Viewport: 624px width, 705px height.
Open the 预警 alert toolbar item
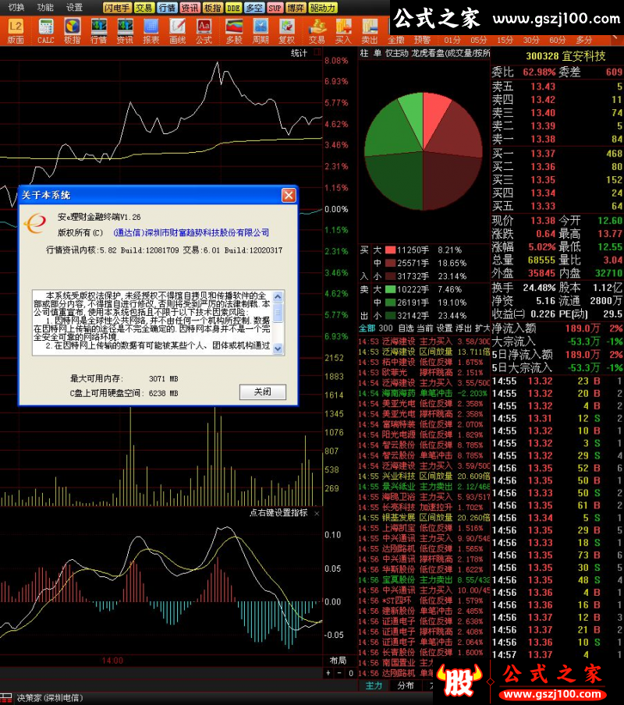[x=422, y=40]
